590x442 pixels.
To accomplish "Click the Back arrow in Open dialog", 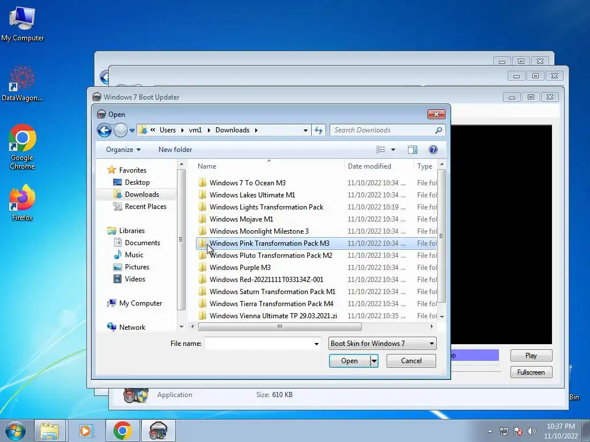I will [104, 131].
